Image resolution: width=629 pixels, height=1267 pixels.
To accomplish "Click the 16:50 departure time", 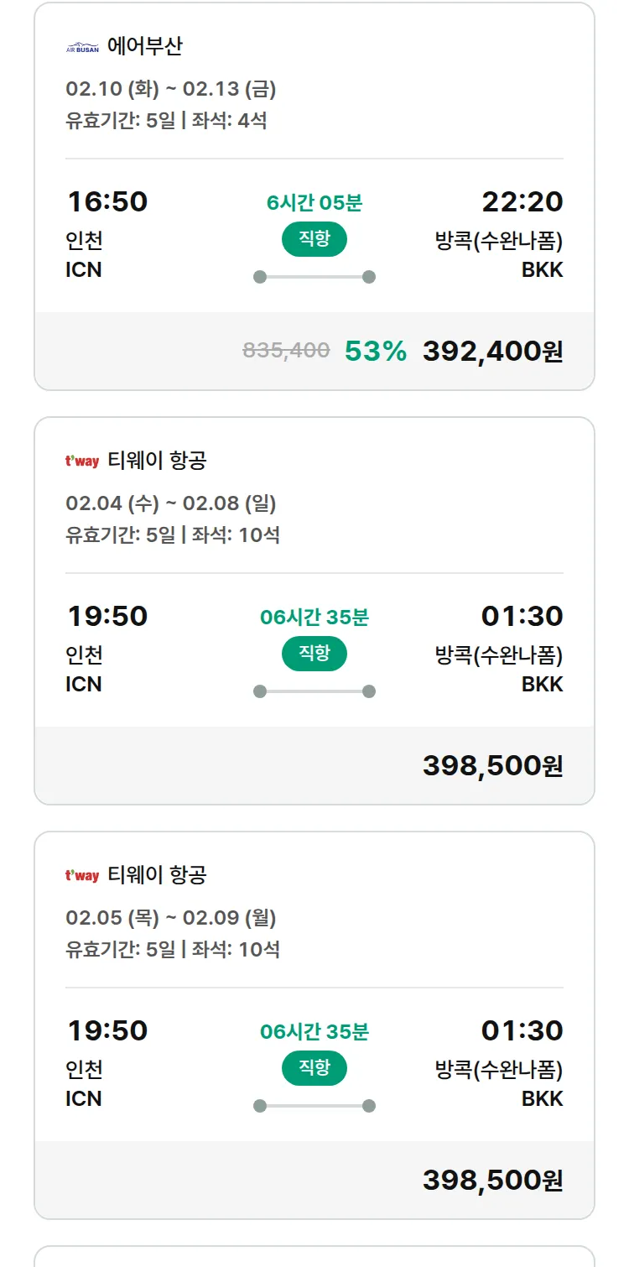I will 107,201.
